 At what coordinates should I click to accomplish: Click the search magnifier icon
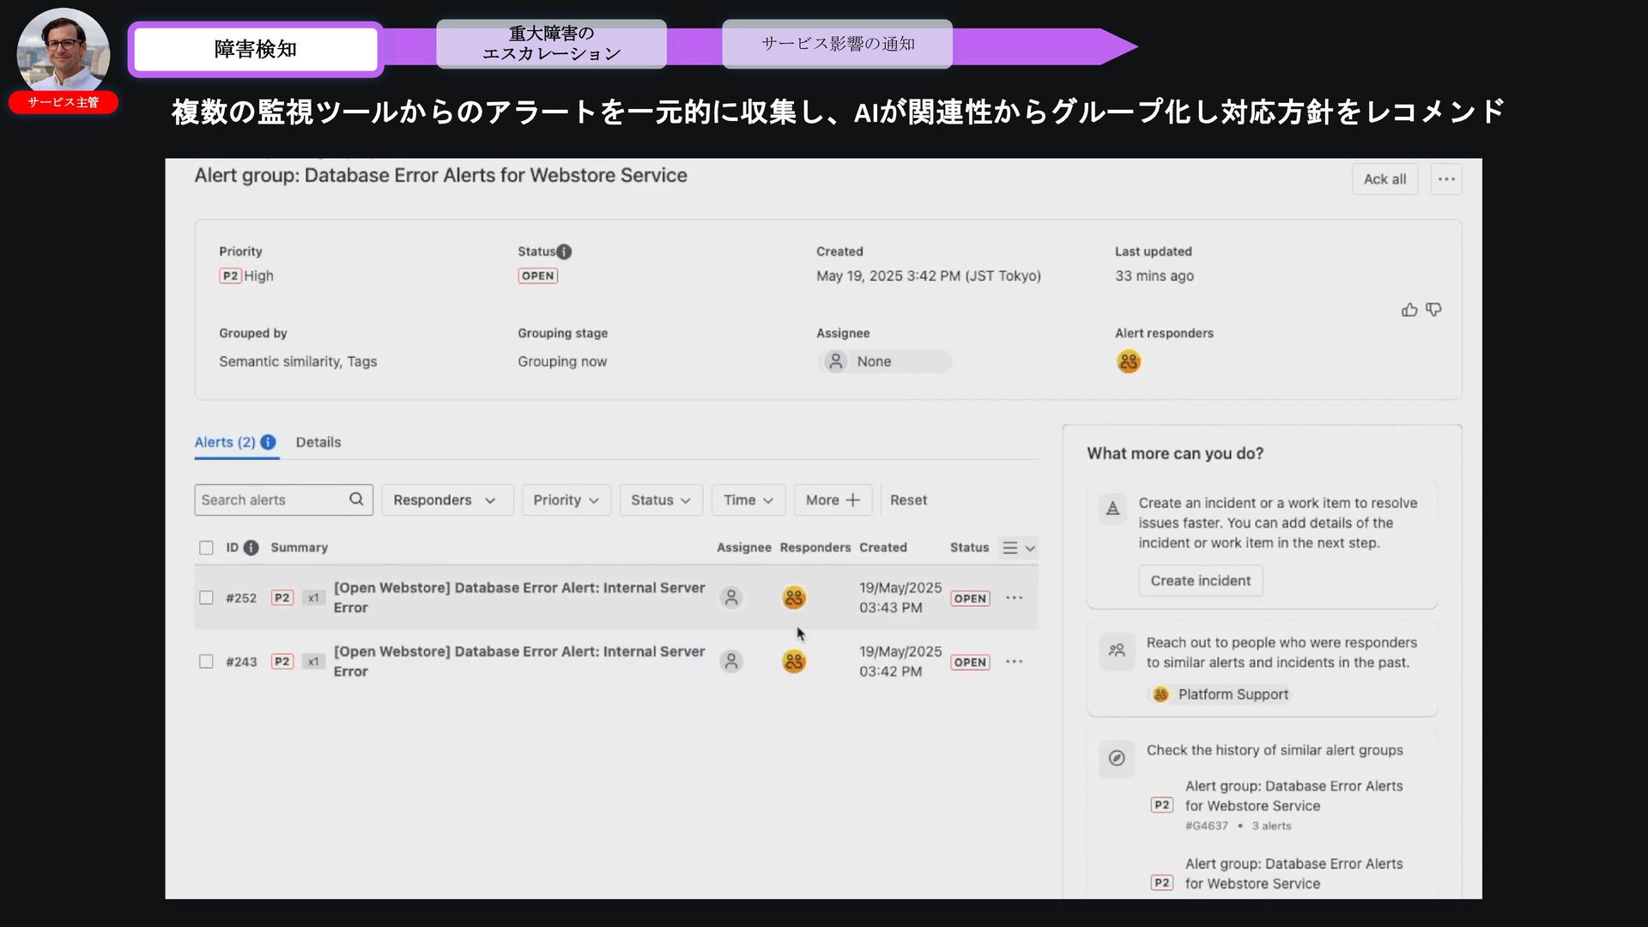[x=356, y=500]
